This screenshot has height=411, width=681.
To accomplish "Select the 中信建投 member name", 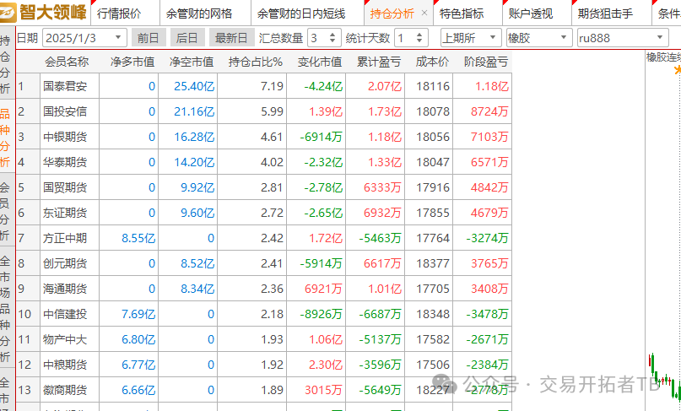I will click(65, 314).
